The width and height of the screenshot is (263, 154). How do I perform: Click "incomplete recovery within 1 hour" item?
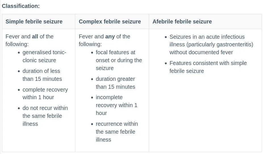[116, 105]
